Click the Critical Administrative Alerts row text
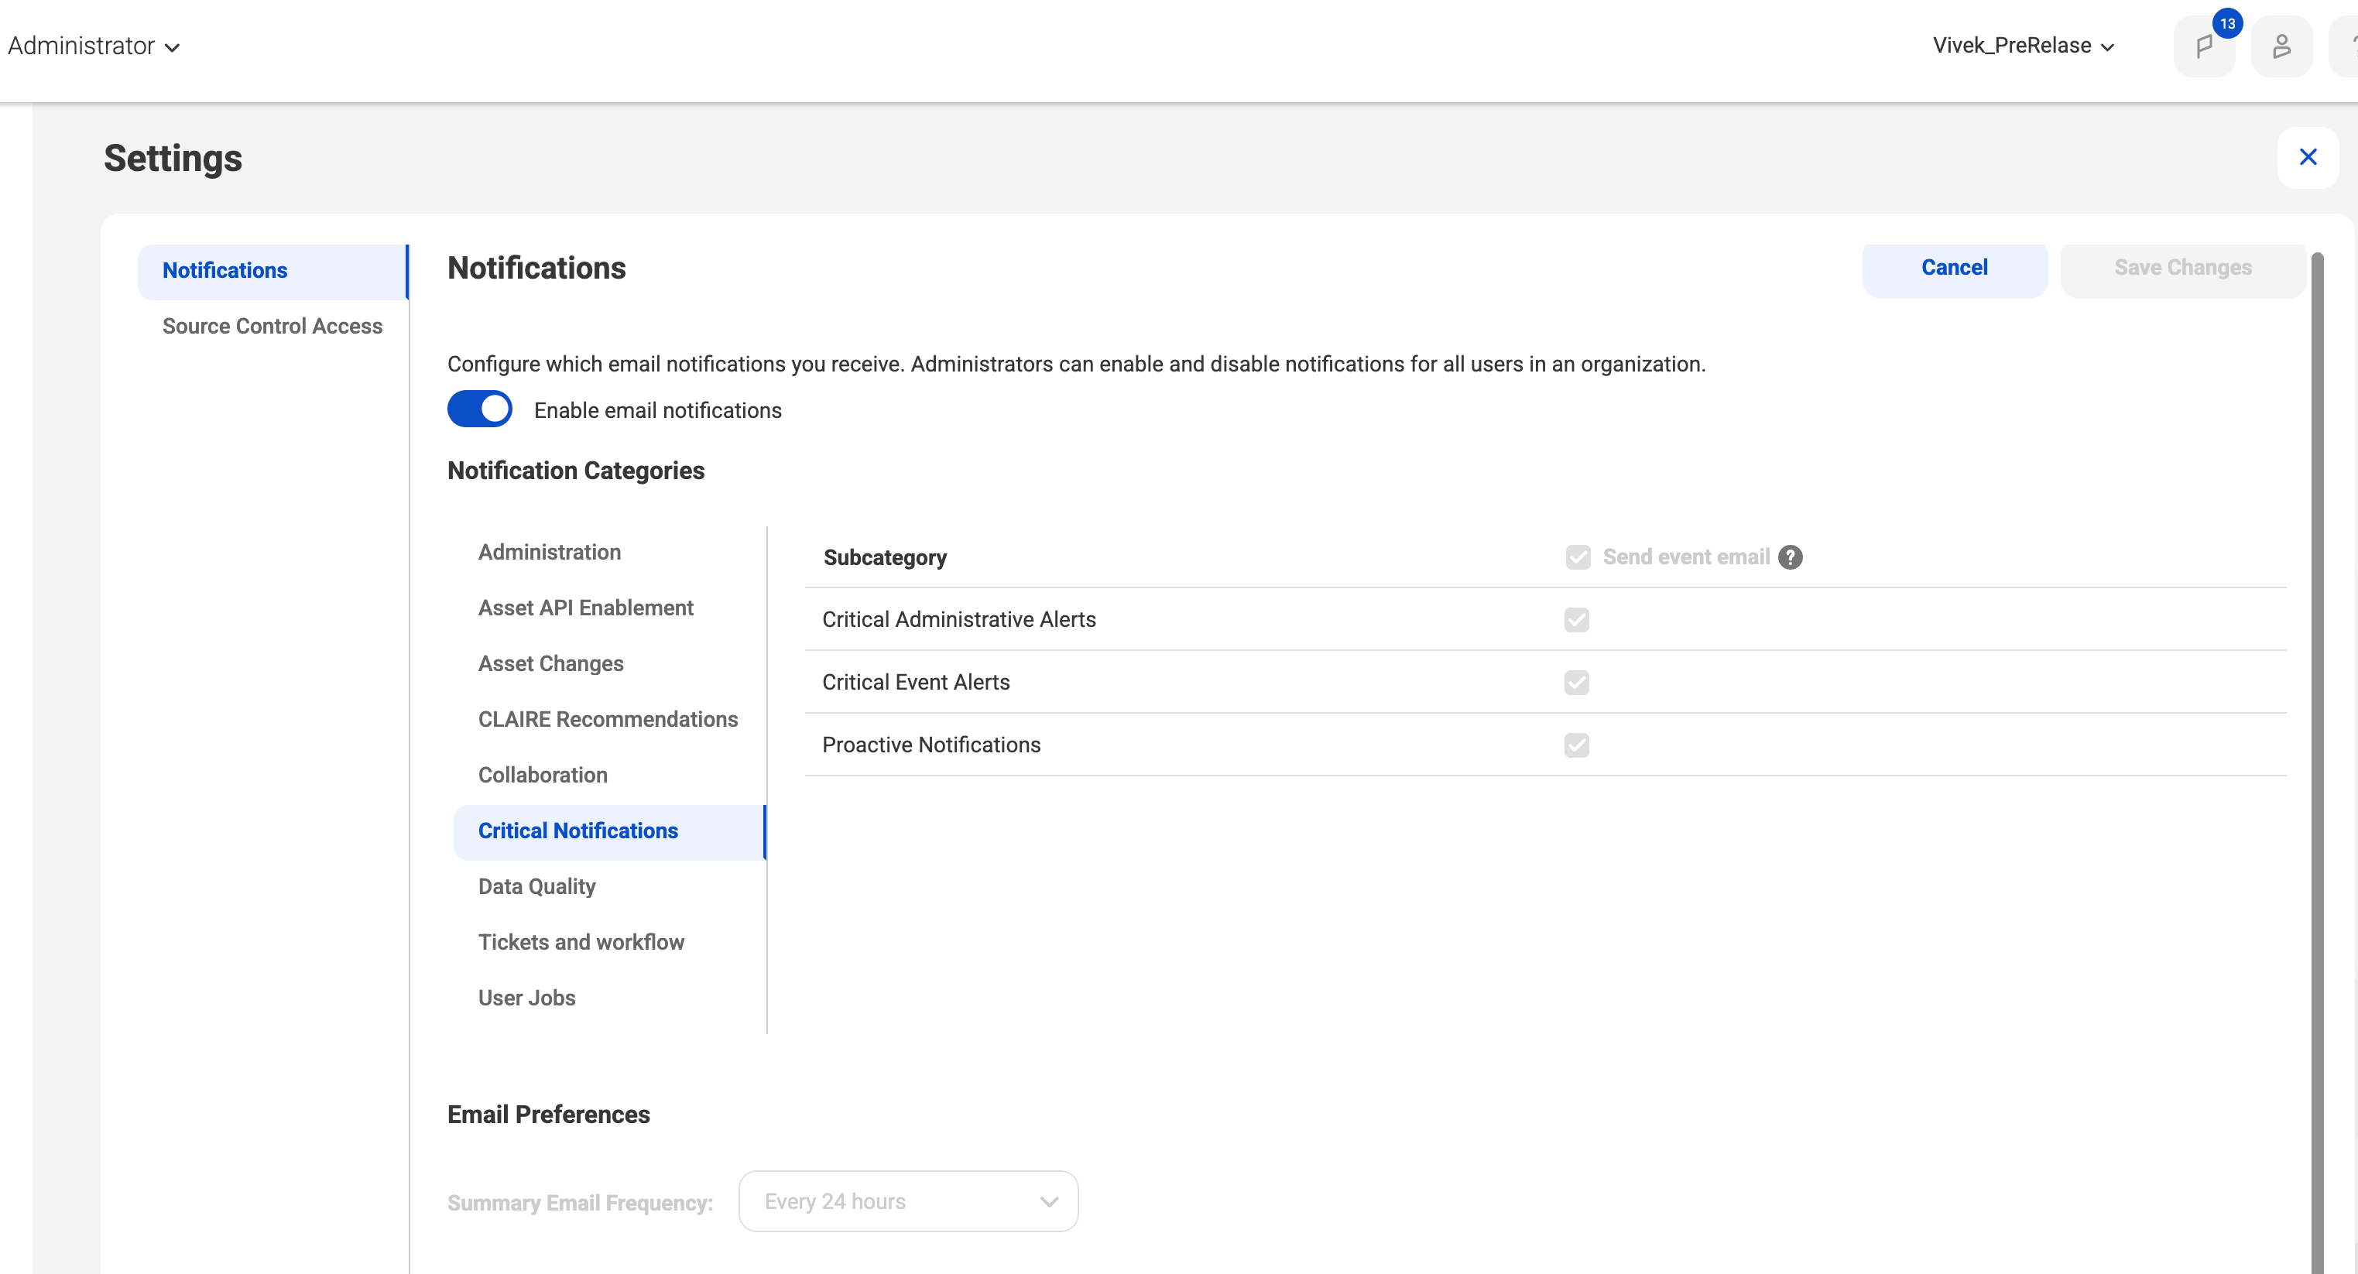The height and width of the screenshot is (1274, 2358). [x=958, y=620]
